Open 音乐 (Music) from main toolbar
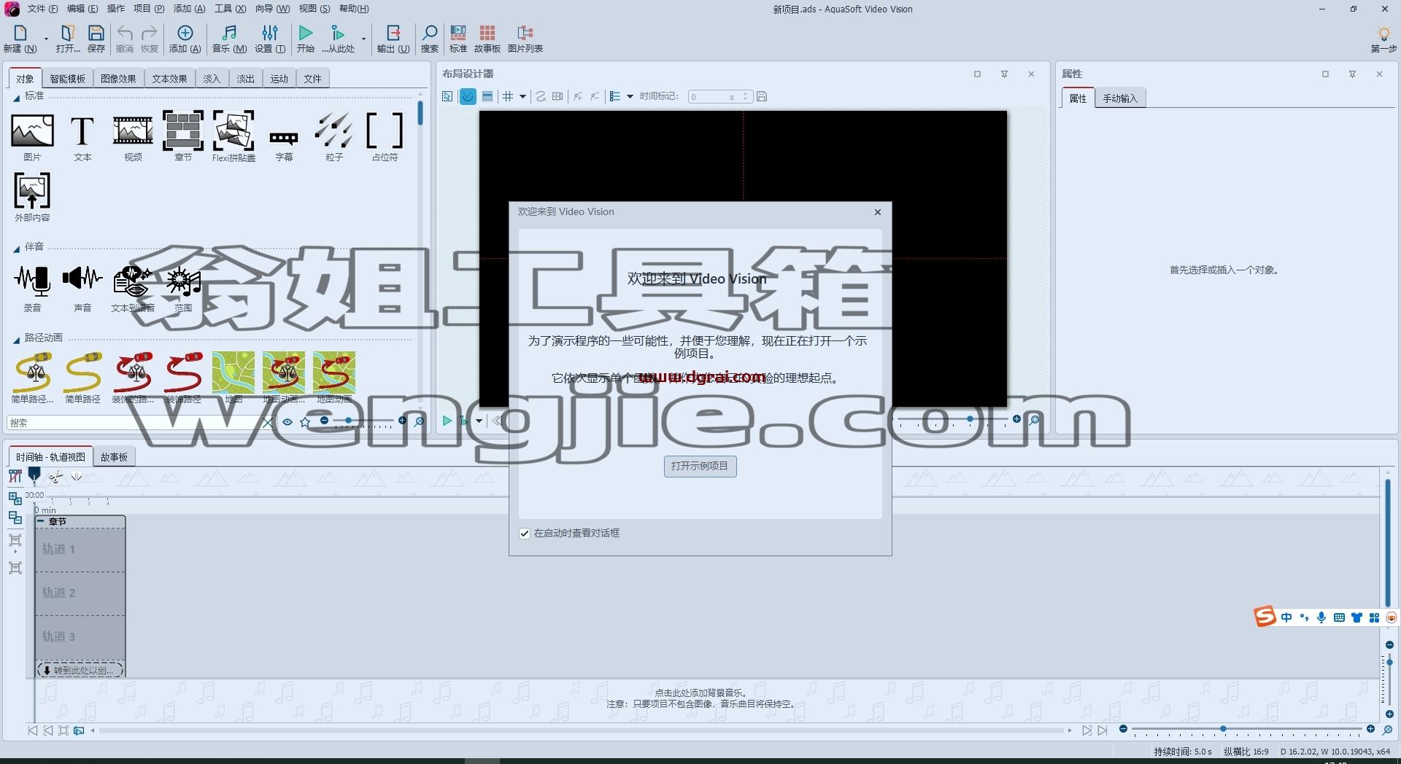This screenshot has width=1401, height=764. 229,39
